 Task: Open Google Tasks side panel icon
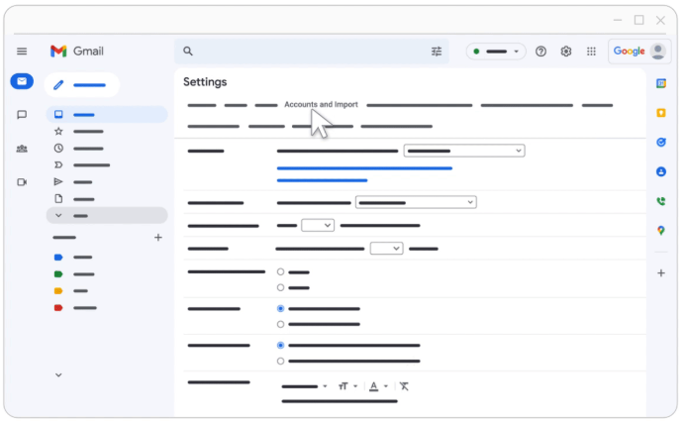[661, 143]
